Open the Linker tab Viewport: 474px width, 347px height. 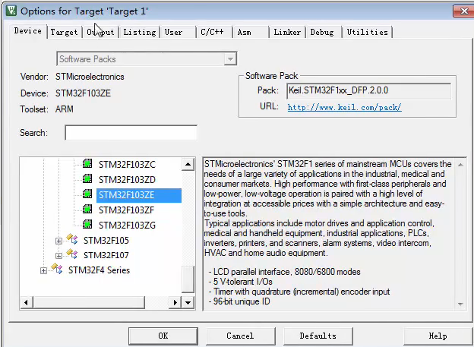(287, 32)
